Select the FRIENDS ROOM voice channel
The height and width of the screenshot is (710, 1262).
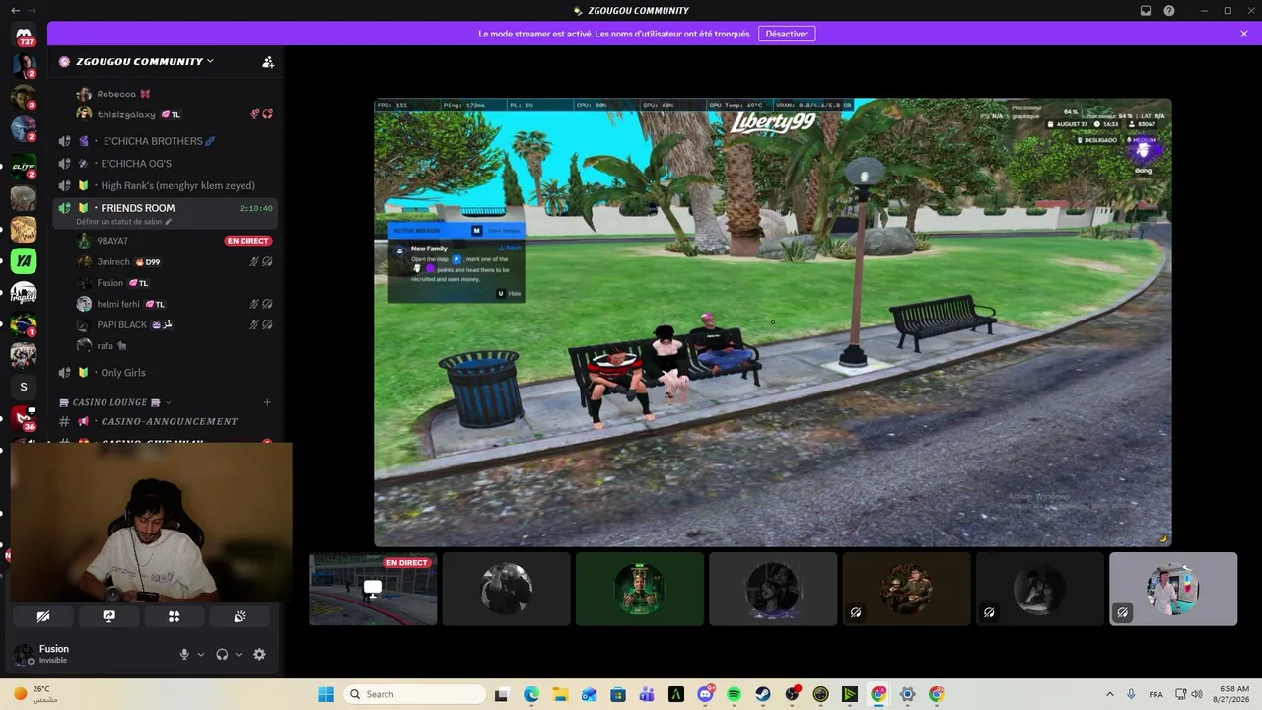pos(166,208)
